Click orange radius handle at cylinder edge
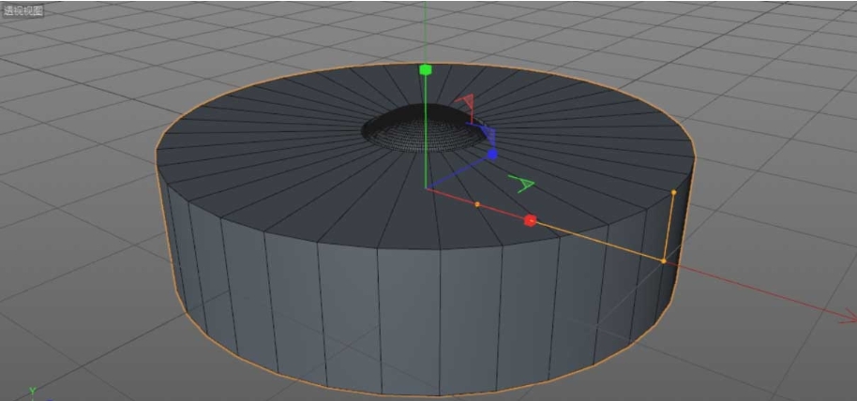Screen dimensions: 857x401 tap(663, 260)
